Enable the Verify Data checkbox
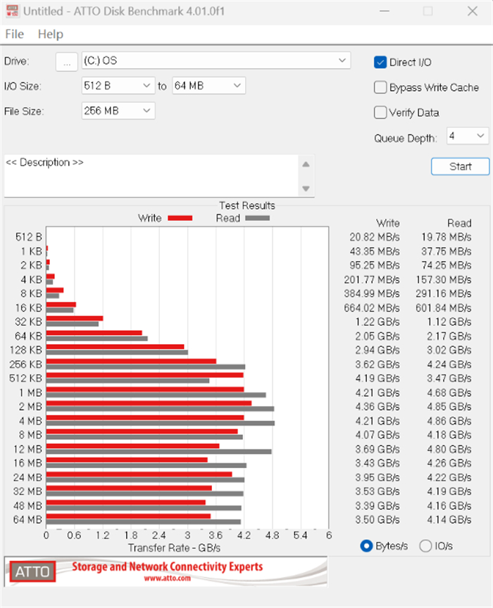Viewport: 493px width, 608px height. pyautogui.click(x=380, y=113)
